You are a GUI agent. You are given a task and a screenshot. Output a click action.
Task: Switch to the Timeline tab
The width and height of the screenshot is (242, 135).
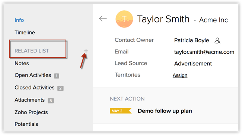coord(25,33)
